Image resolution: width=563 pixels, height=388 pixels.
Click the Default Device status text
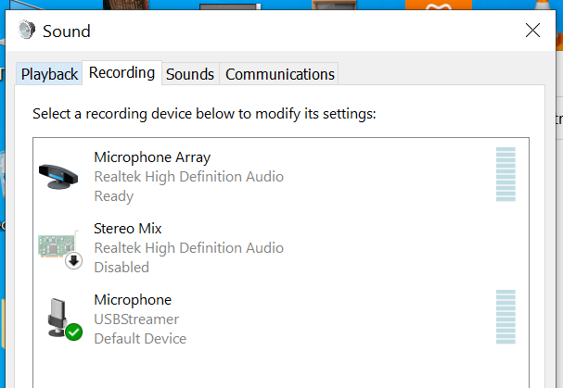click(140, 339)
